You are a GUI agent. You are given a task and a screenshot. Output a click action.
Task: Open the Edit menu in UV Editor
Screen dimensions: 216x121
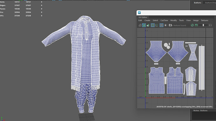140,21
